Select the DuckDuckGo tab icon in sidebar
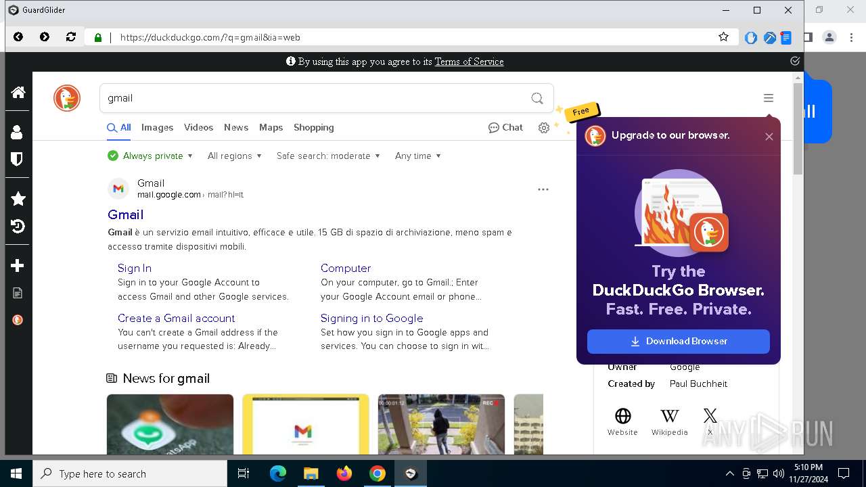 coord(18,320)
